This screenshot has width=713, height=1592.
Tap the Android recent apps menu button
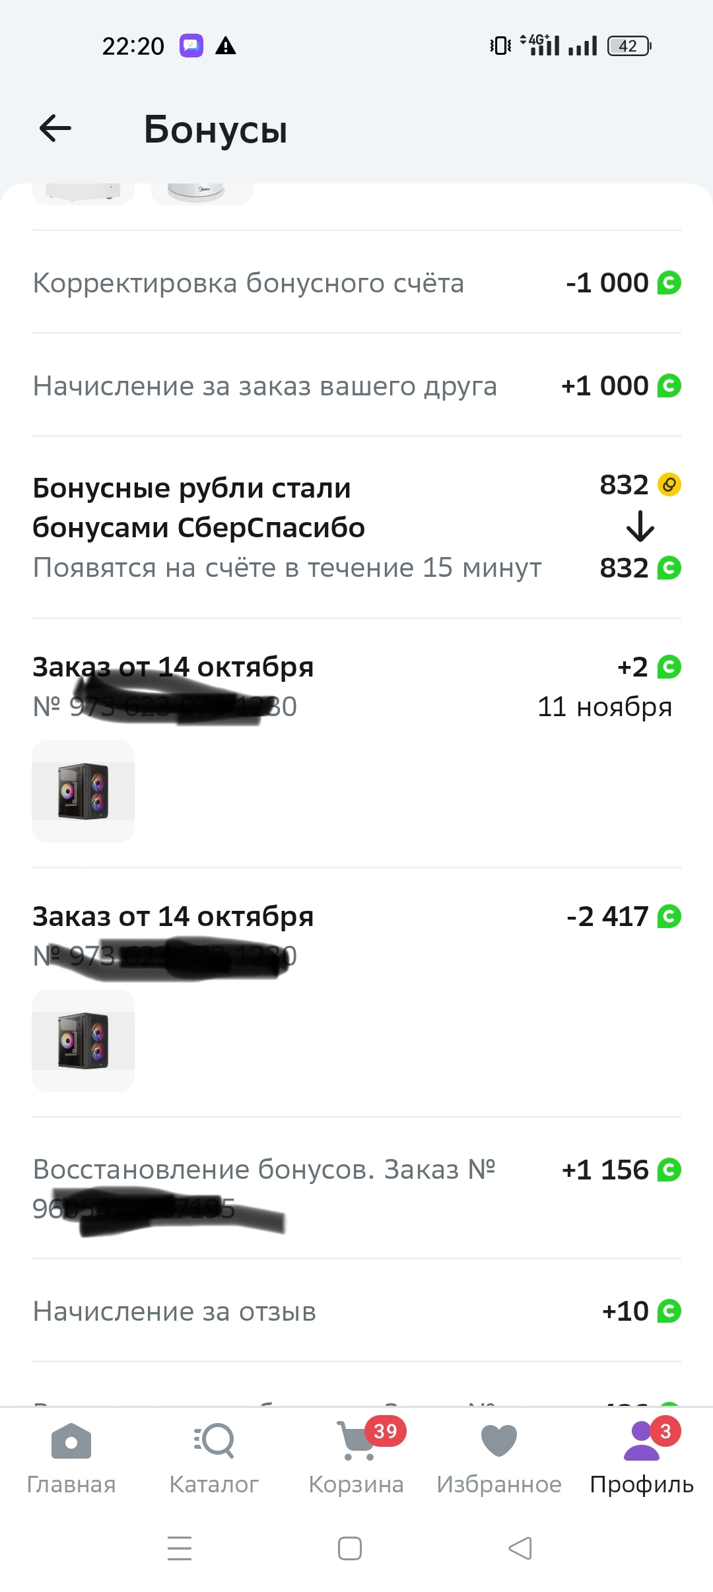pyautogui.click(x=180, y=1548)
